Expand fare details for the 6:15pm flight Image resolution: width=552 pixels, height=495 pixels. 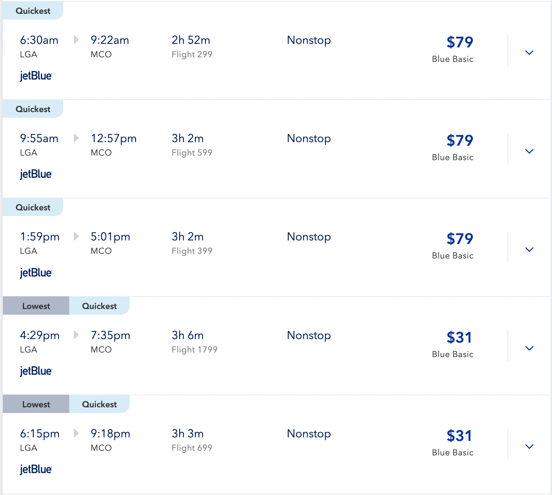(529, 446)
